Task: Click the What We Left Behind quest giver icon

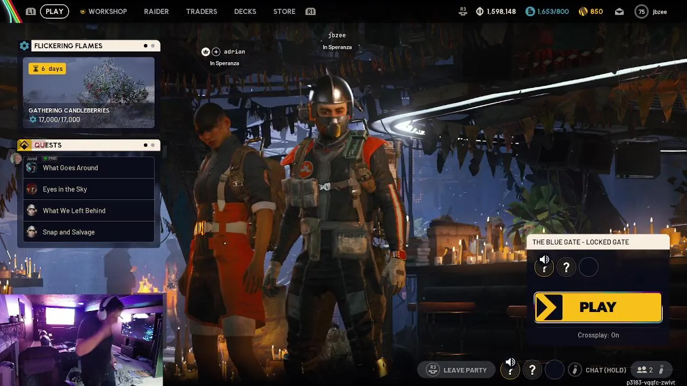Action: pyautogui.click(x=32, y=211)
